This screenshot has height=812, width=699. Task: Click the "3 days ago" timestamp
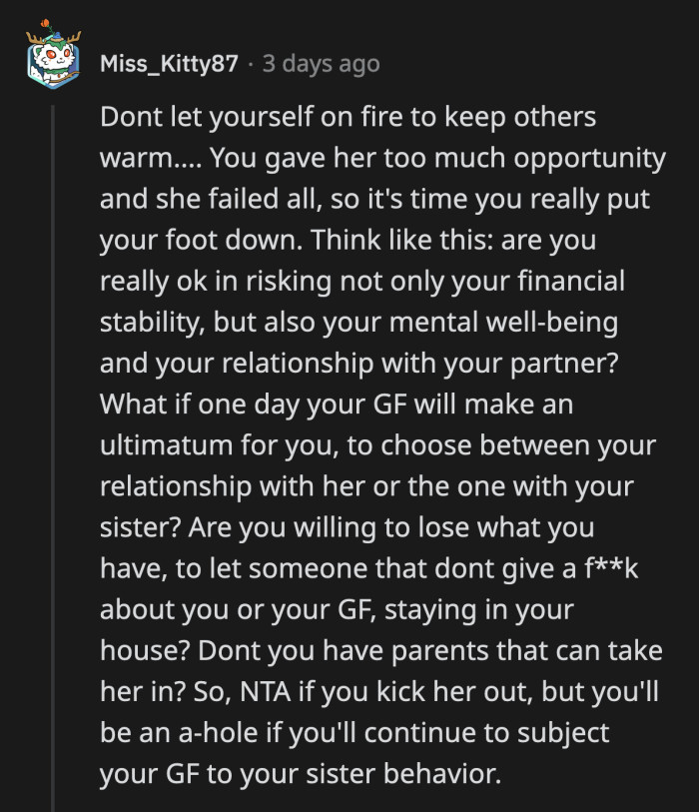point(321,64)
